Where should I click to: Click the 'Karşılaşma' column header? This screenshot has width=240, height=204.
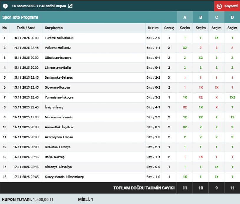tap(54, 28)
